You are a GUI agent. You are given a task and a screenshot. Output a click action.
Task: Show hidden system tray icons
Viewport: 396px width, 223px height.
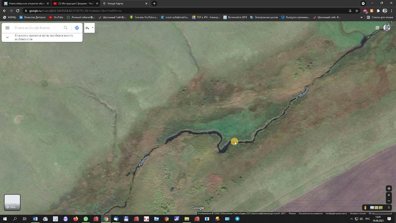point(351,219)
